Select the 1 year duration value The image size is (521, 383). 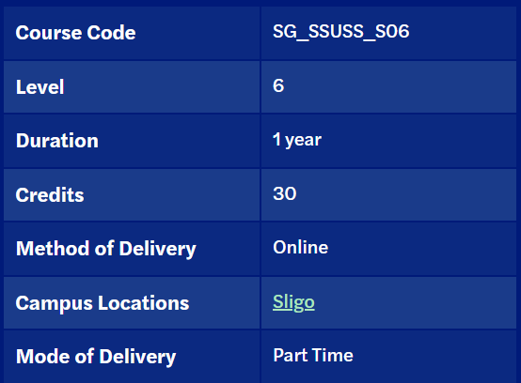coord(297,140)
